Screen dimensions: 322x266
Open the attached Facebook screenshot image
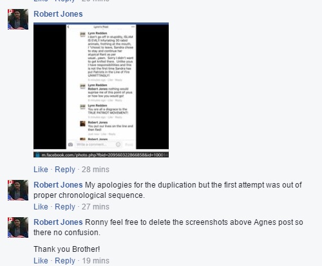click(x=101, y=90)
